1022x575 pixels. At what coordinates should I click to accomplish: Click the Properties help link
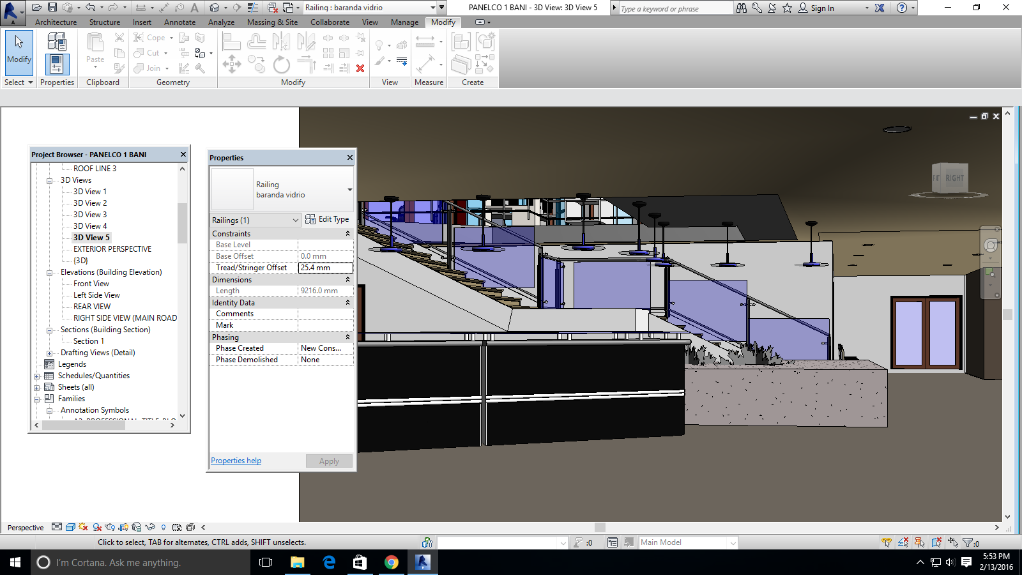pyautogui.click(x=236, y=461)
